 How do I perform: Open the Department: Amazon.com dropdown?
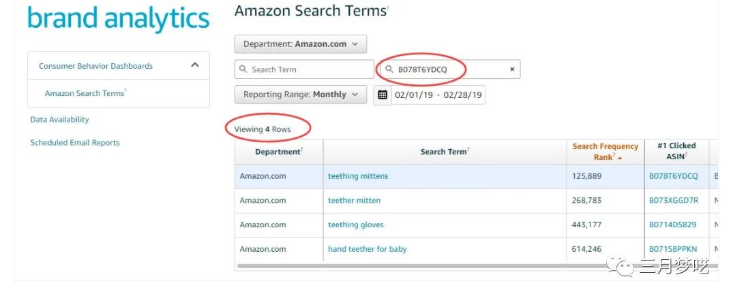pos(300,44)
